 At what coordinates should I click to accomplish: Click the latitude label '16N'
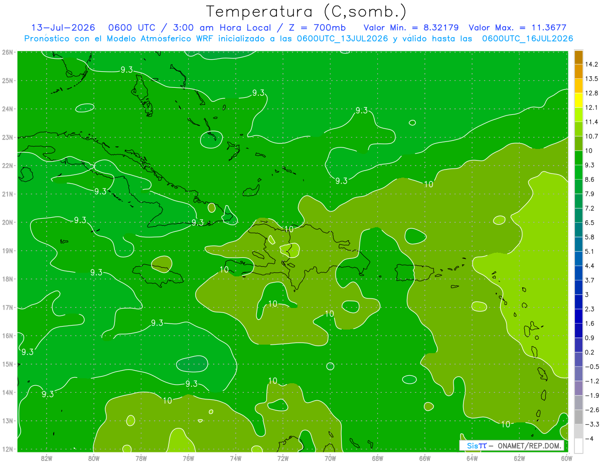[x=8, y=336]
